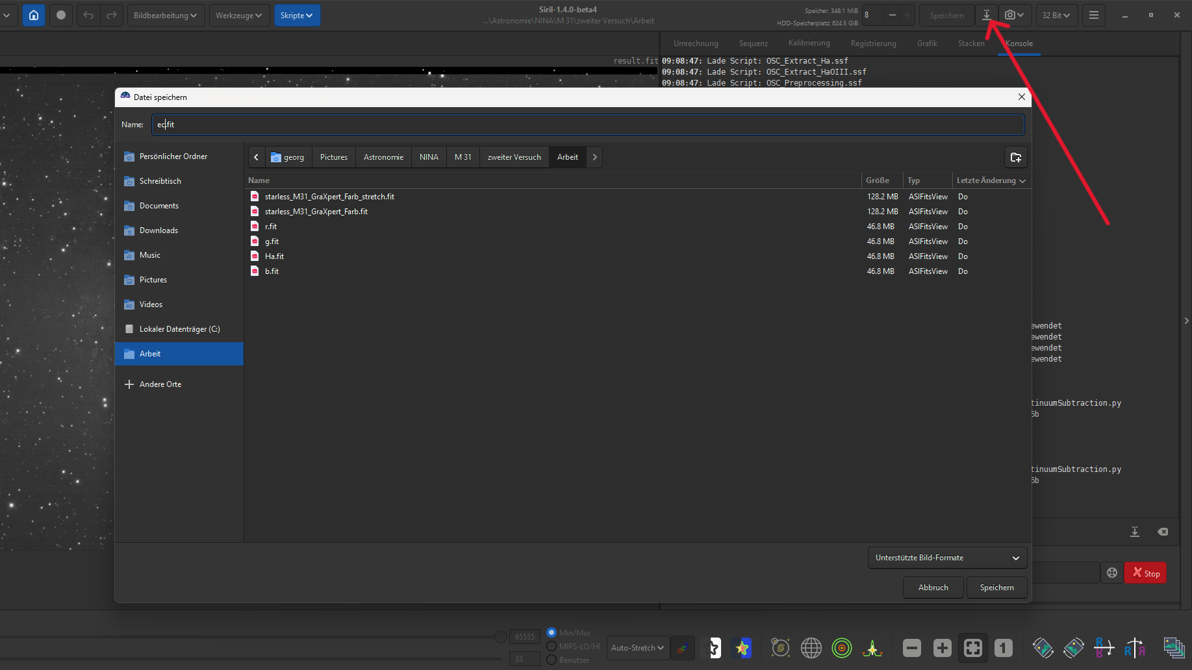Create a new folder in save dialog
The image size is (1192, 670).
(x=1016, y=157)
